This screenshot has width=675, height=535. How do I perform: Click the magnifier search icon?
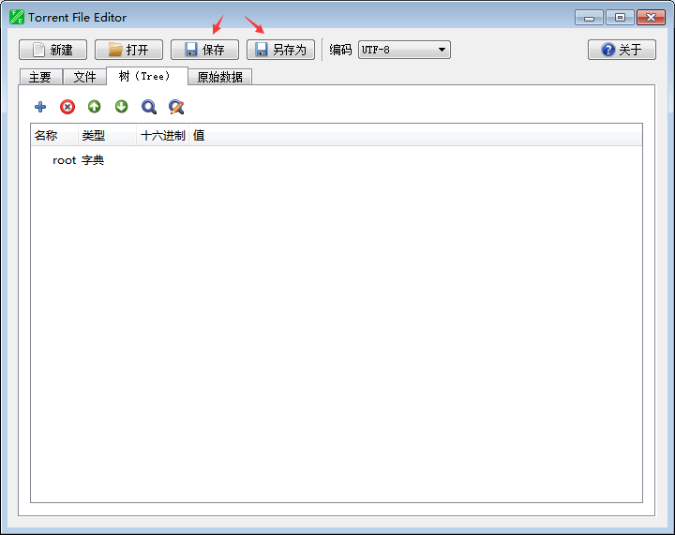[149, 107]
